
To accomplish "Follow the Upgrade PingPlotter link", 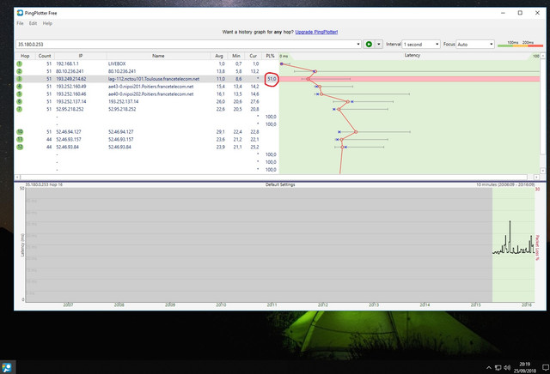I will 316,32.
